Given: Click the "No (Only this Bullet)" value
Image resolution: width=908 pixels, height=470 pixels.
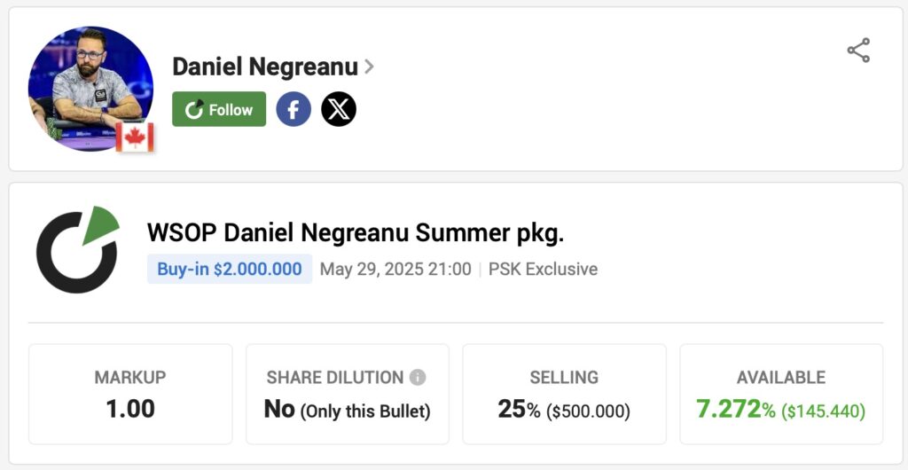Looking at the screenshot, I should [x=348, y=410].
